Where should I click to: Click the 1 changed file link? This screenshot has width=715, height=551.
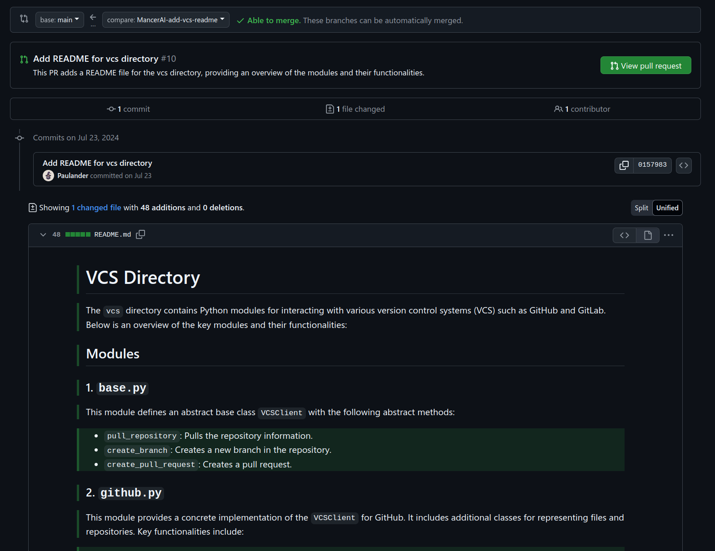[96, 208]
